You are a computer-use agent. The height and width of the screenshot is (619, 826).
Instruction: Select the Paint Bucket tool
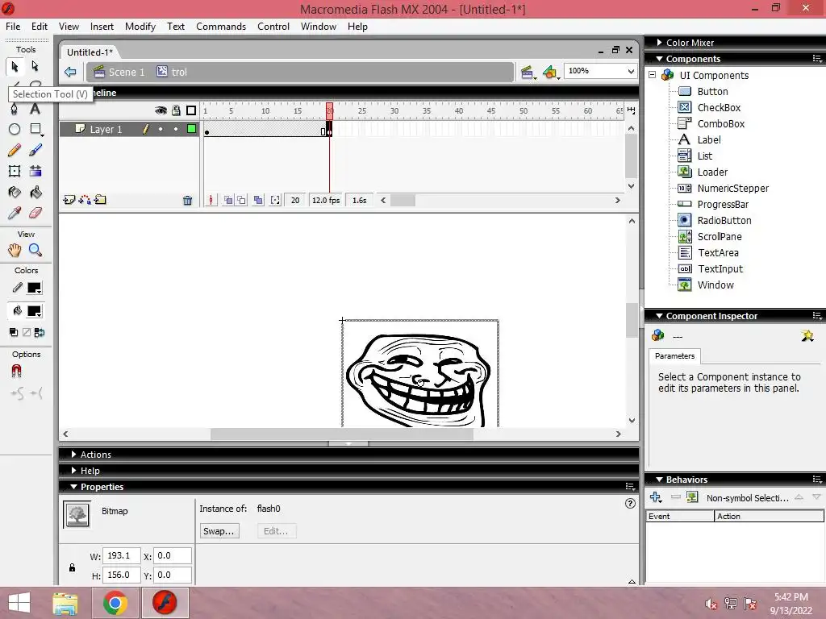coord(35,192)
